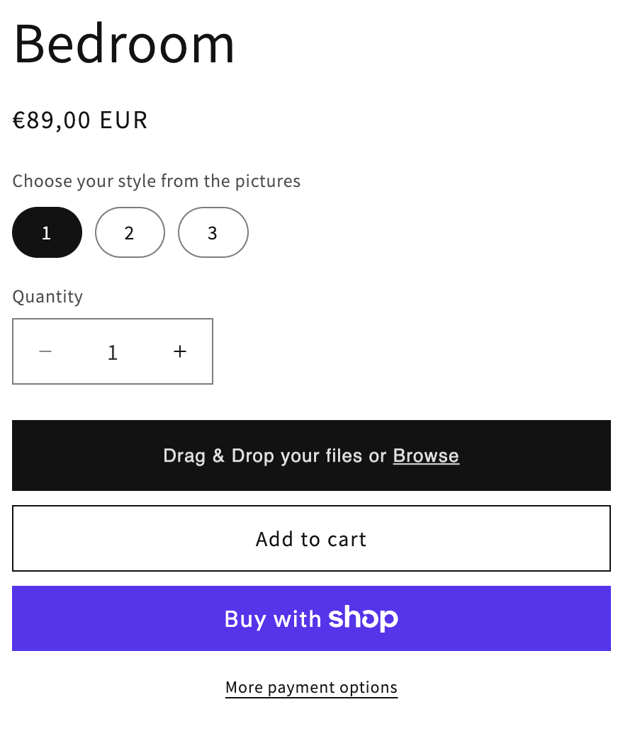Click the EUR currency code

[x=123, y=120]
